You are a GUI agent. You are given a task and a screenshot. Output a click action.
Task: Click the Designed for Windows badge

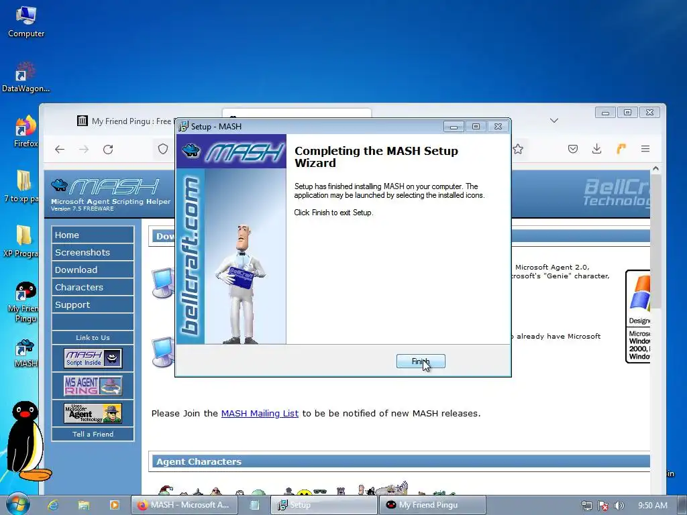[x=639, y=317]
